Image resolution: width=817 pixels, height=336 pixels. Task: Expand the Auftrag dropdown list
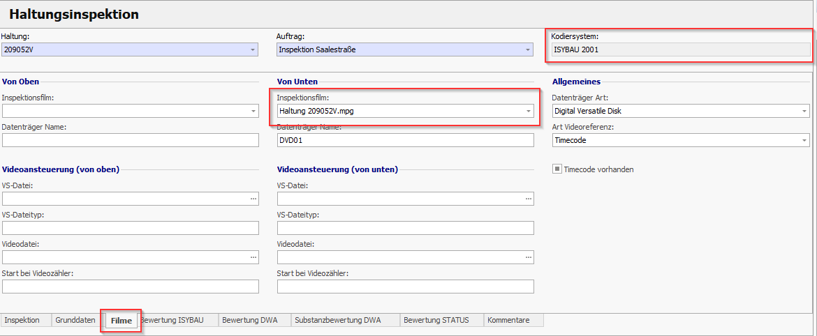pos(527,49)
